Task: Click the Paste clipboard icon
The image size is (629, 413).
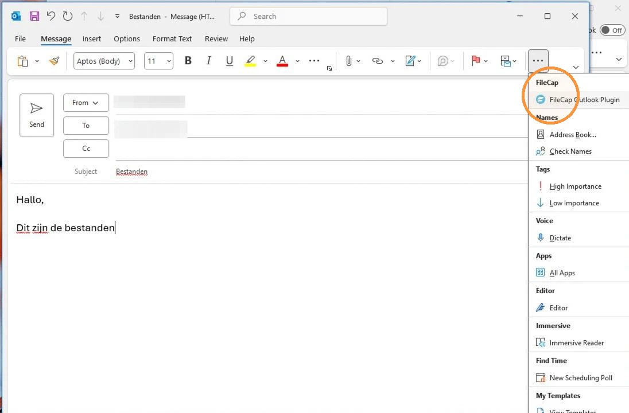Action: [x=23, y=61]
